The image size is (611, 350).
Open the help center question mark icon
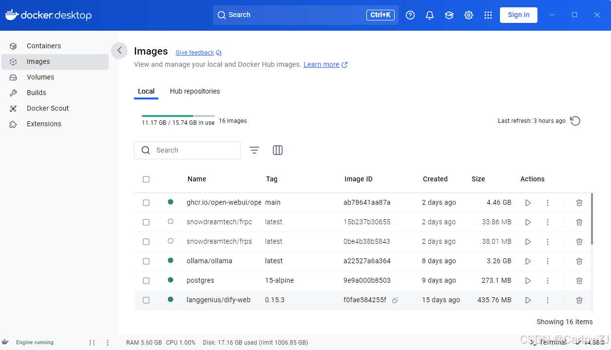click(x=410, y=15)
